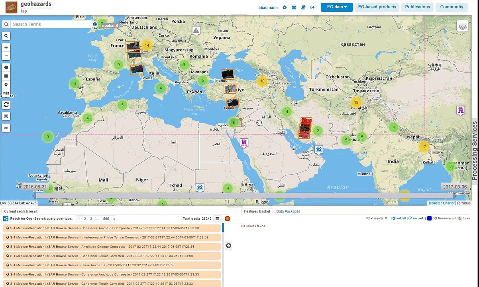Click the arrow to add results to basket

coord(228,246)
